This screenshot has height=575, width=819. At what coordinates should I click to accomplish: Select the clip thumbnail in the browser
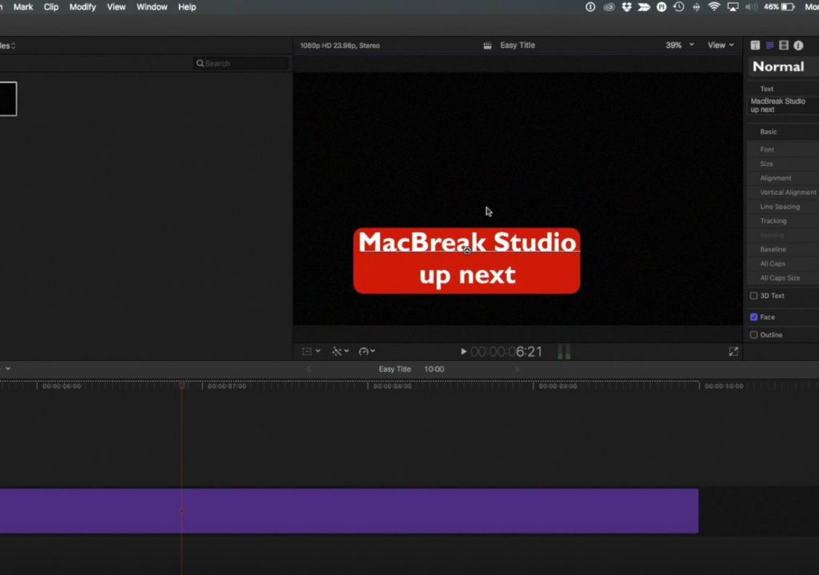[8, 98]
